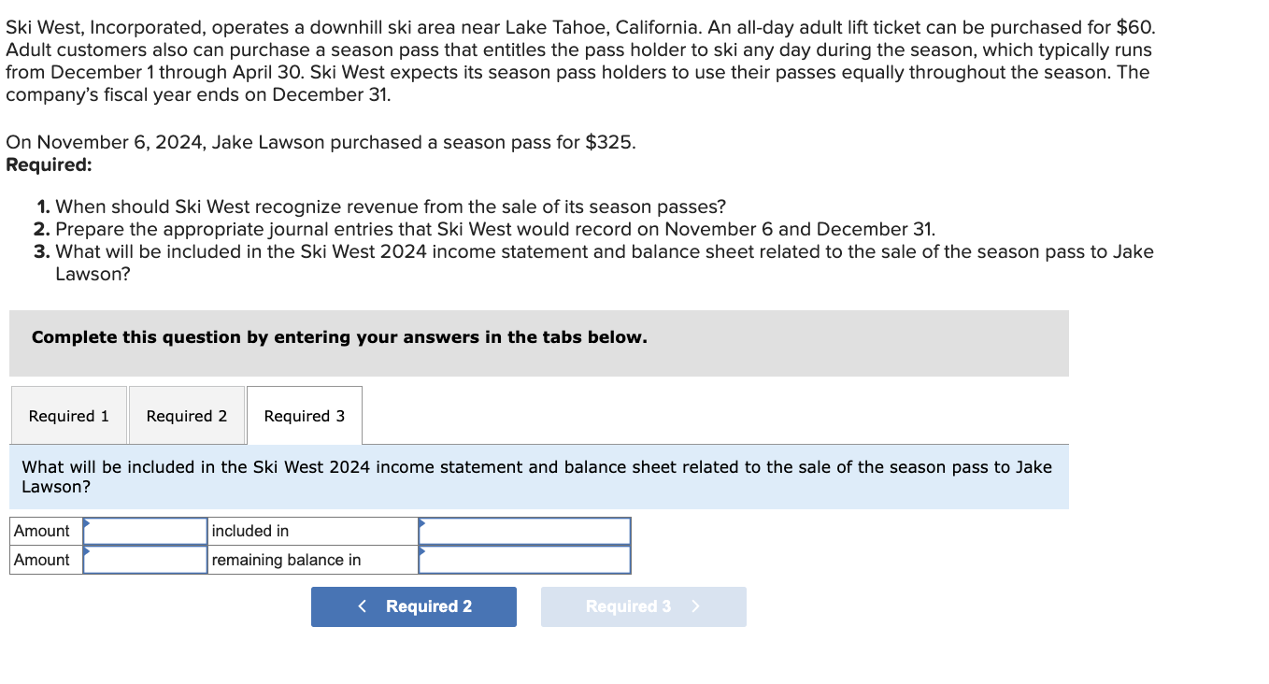Click the first Amount input field
The image size is (1269, 684).
145,531
